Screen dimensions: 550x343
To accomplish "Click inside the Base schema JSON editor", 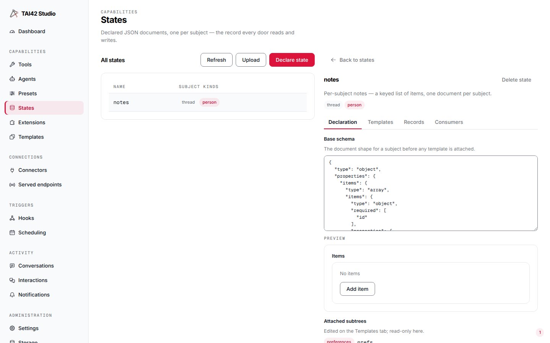I will click(x=431, y=193).
